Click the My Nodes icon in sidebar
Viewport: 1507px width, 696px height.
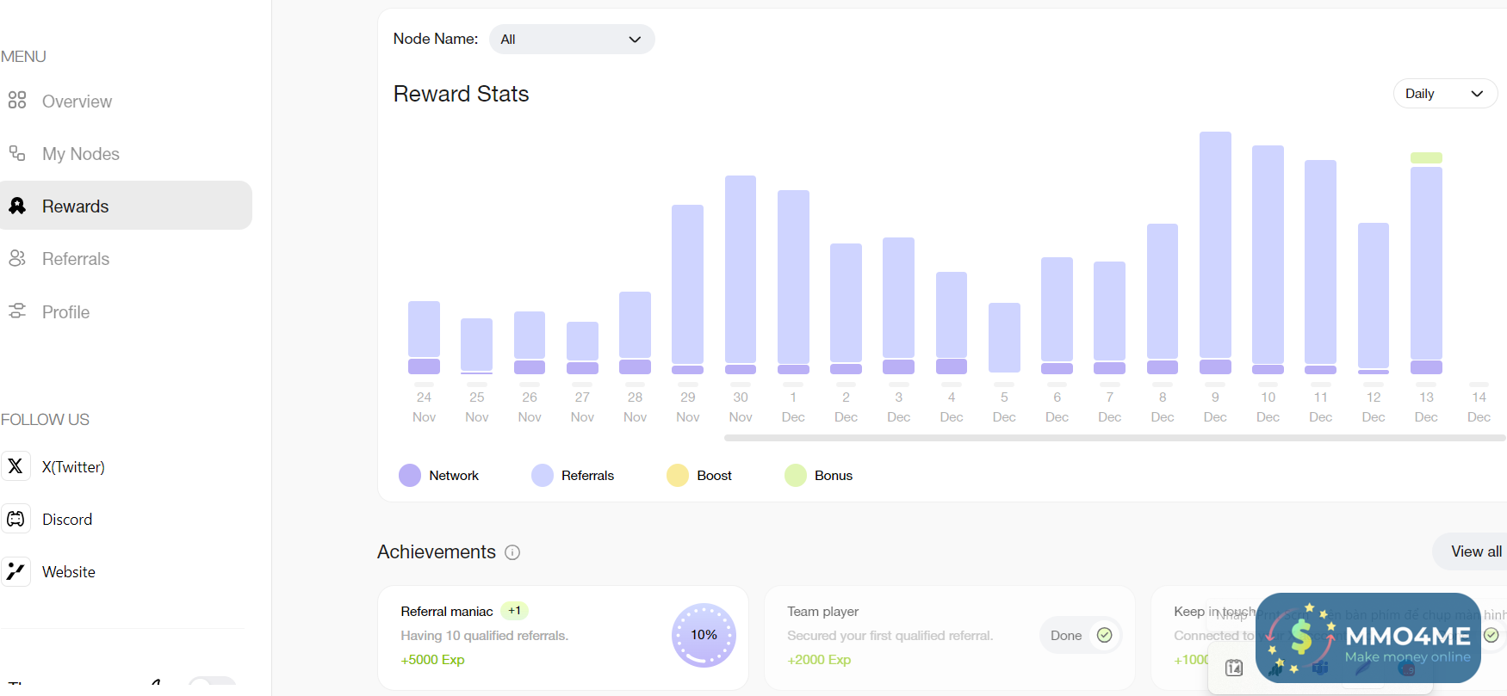click(x=16, y=153)
